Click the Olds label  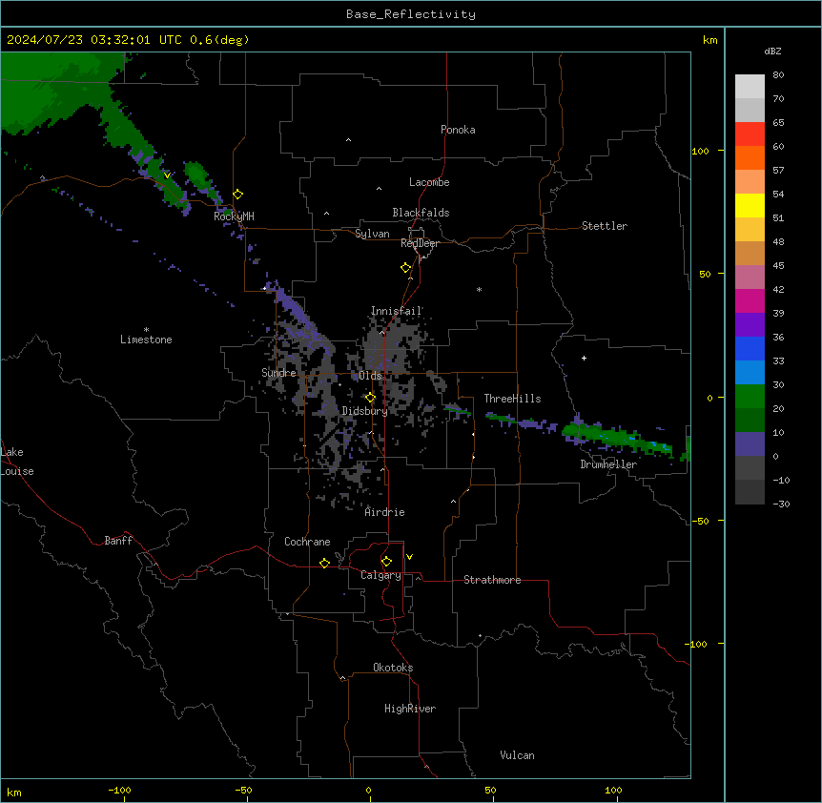[x=370, y=376]
